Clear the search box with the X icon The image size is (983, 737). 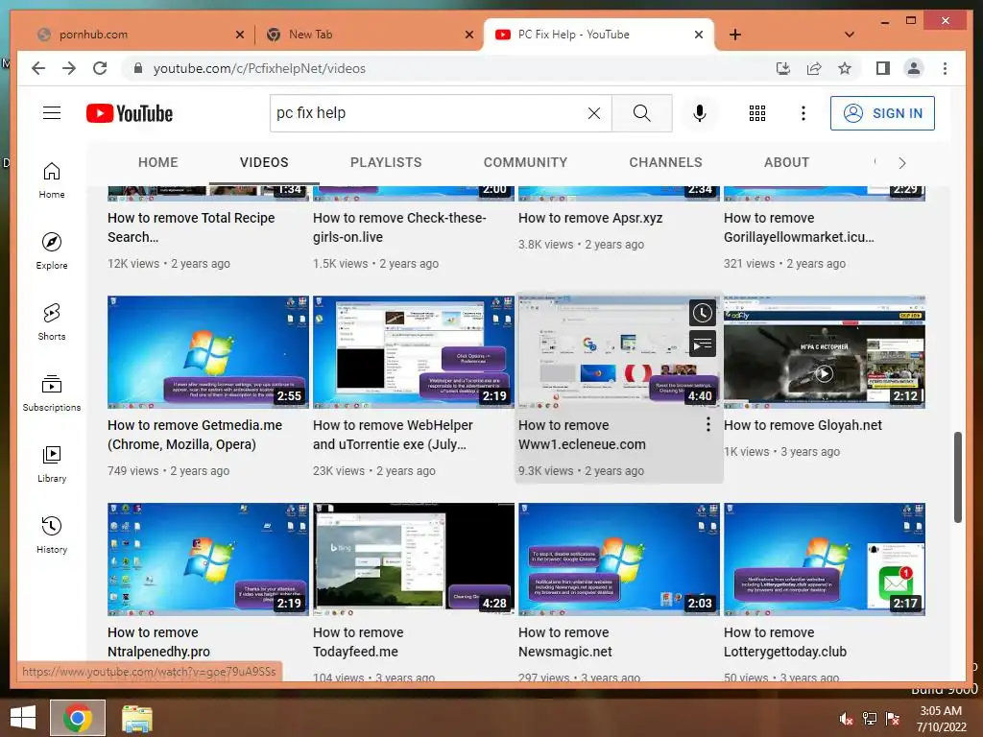(593, 113)
